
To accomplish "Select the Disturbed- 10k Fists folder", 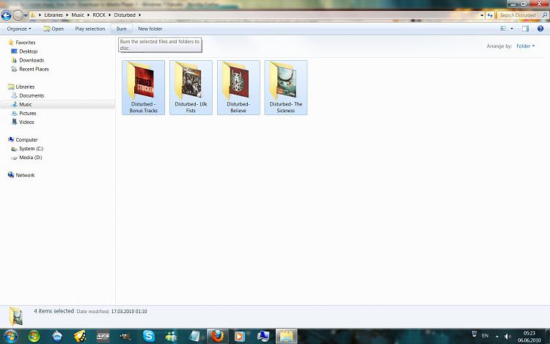I will pos(191,88).
